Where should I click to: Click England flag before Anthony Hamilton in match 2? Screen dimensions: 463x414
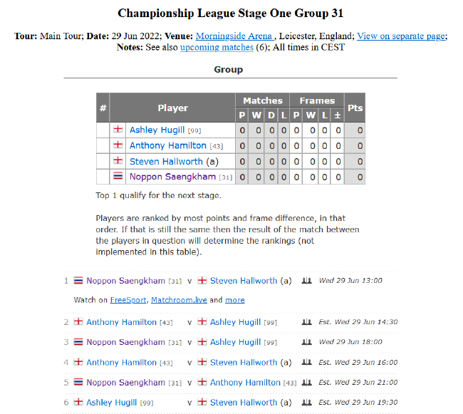point(78,321)
